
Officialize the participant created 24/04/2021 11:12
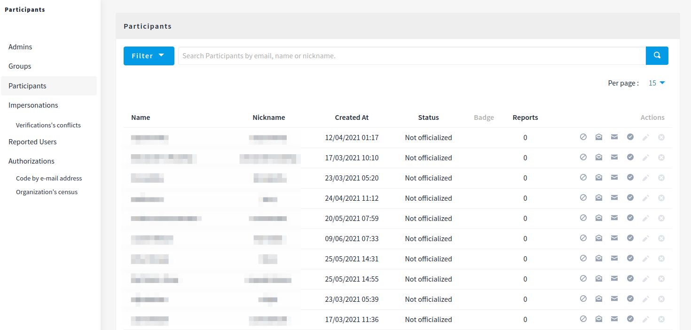tap(630, 198)
